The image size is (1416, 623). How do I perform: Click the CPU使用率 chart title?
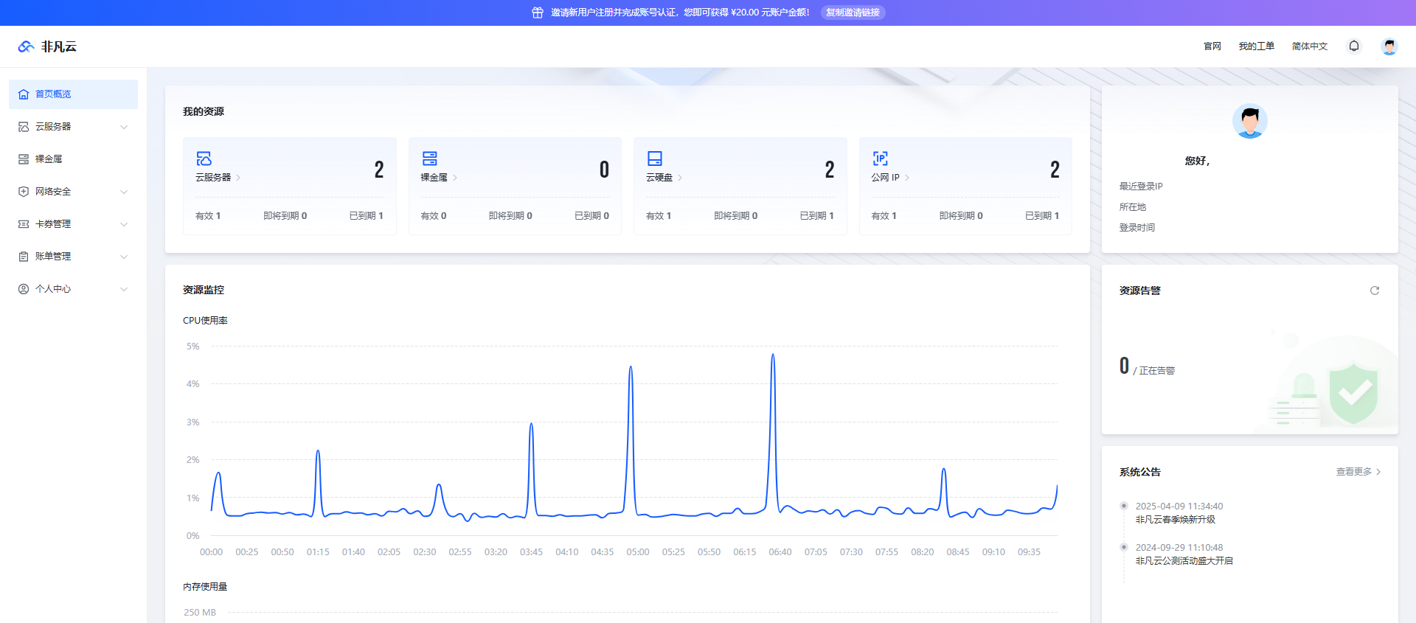click(205, 321)
